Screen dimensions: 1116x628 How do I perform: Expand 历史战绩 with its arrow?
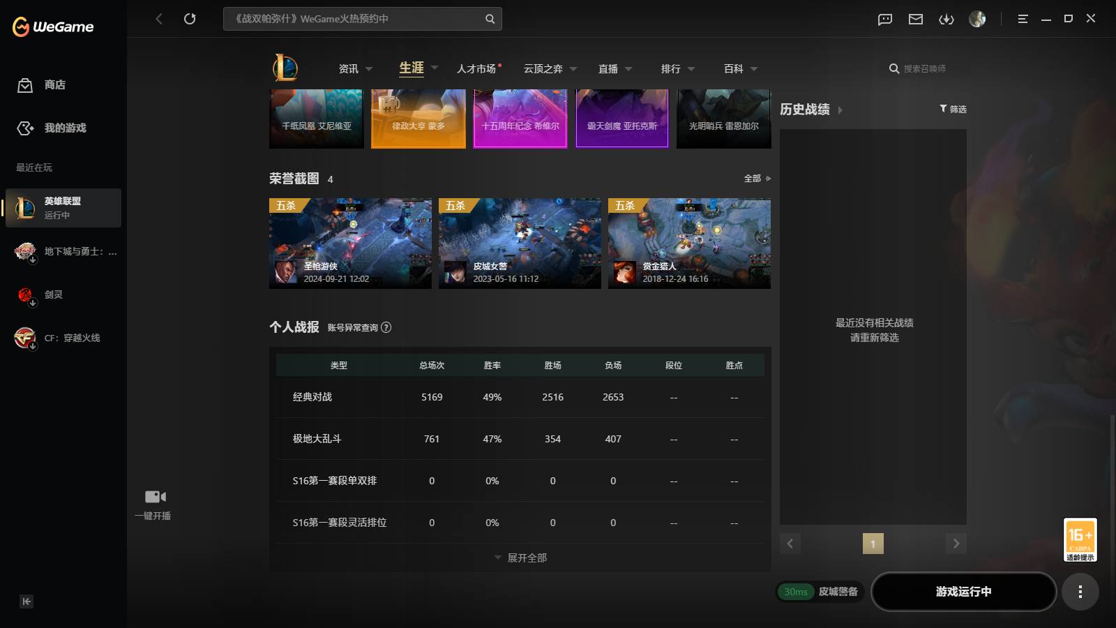[x=840, y=110]
